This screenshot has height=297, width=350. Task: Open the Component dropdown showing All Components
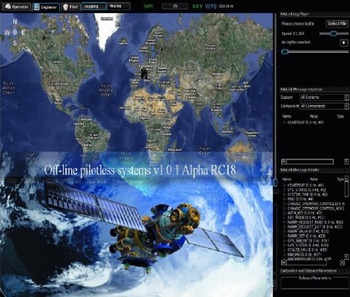(324, 106)
